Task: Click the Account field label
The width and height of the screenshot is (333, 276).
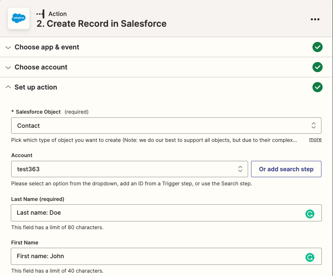Action: coord(22,155)
